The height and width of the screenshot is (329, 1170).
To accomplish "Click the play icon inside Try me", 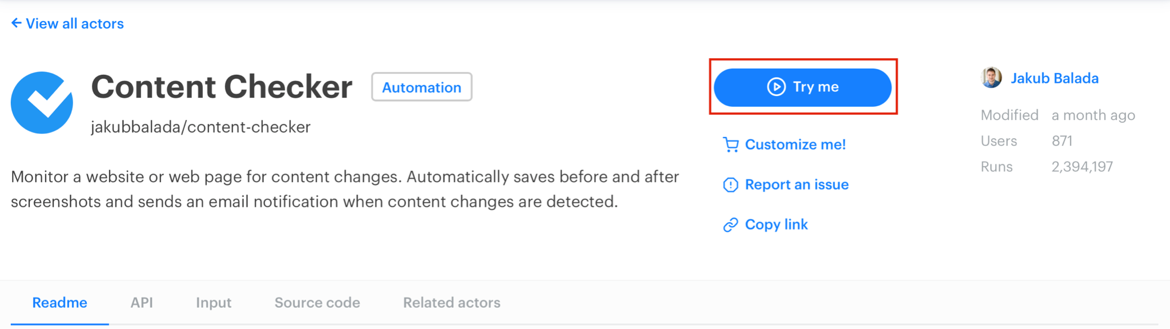I will [776, 87].
